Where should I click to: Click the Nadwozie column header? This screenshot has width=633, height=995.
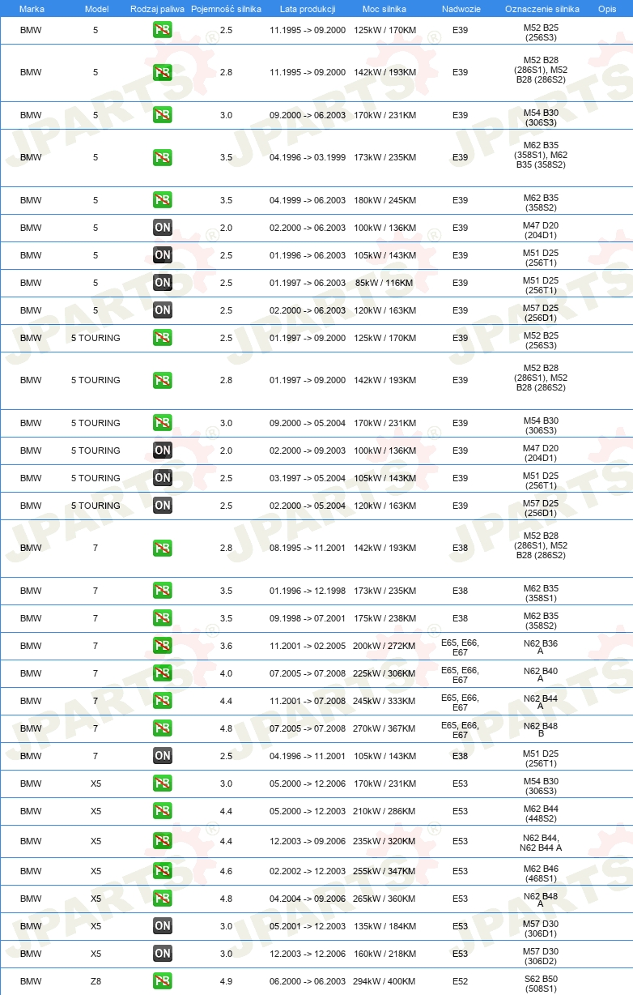(460, 8)
